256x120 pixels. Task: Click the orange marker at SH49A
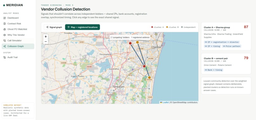(149, 77)
